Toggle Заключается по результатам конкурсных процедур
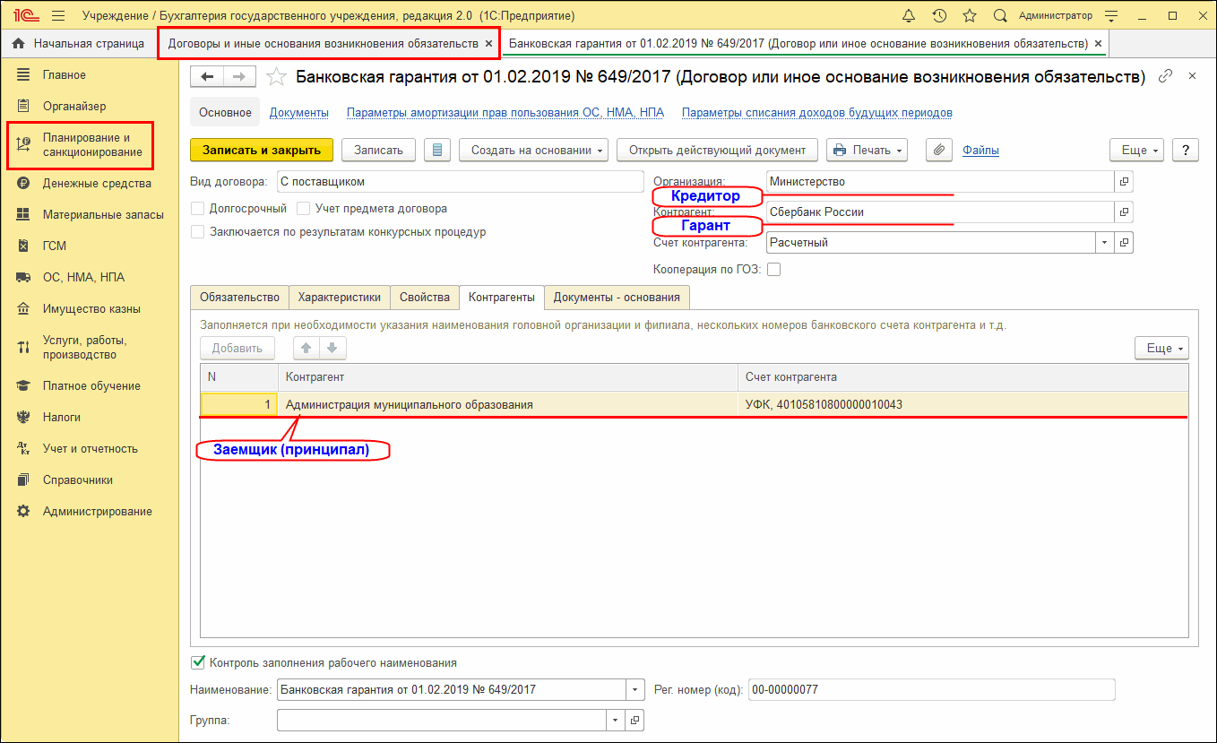1217x743 pixels. [197, 232]
